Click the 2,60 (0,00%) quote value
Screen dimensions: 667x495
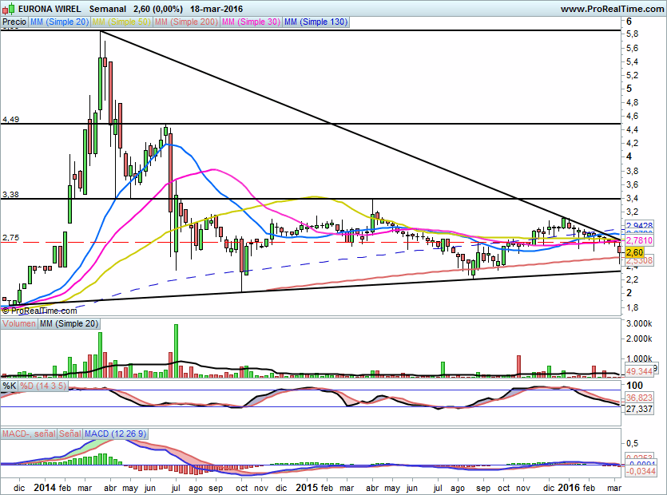[158, 9]
